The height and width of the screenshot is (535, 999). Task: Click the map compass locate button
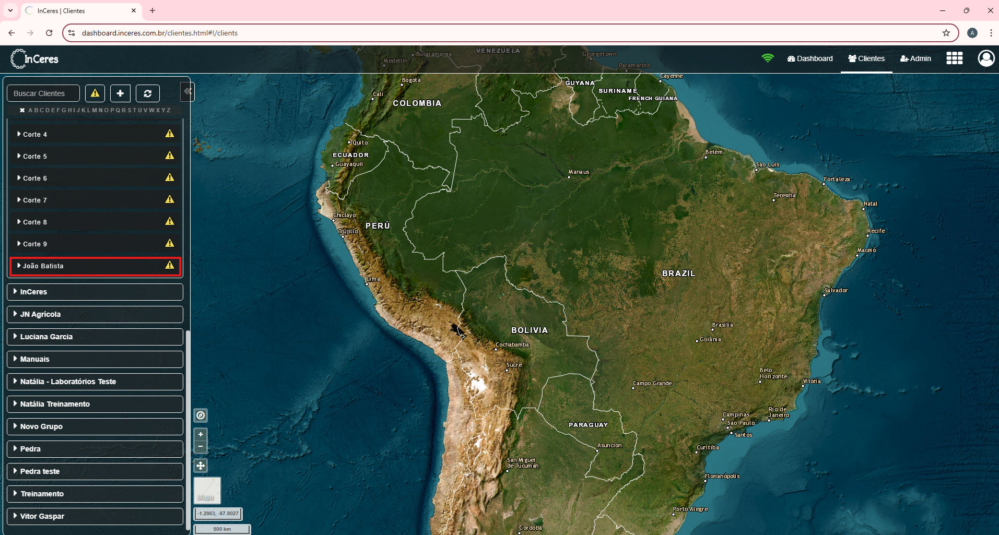click(201, 415)
